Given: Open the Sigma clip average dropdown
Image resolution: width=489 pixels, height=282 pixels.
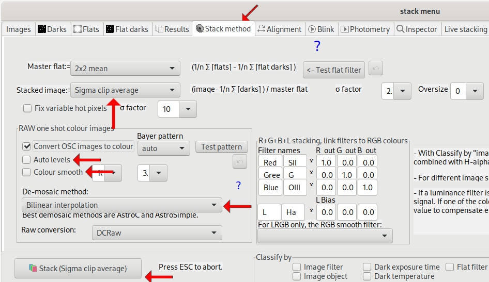Looking at the screenshot, I should 125,90.
